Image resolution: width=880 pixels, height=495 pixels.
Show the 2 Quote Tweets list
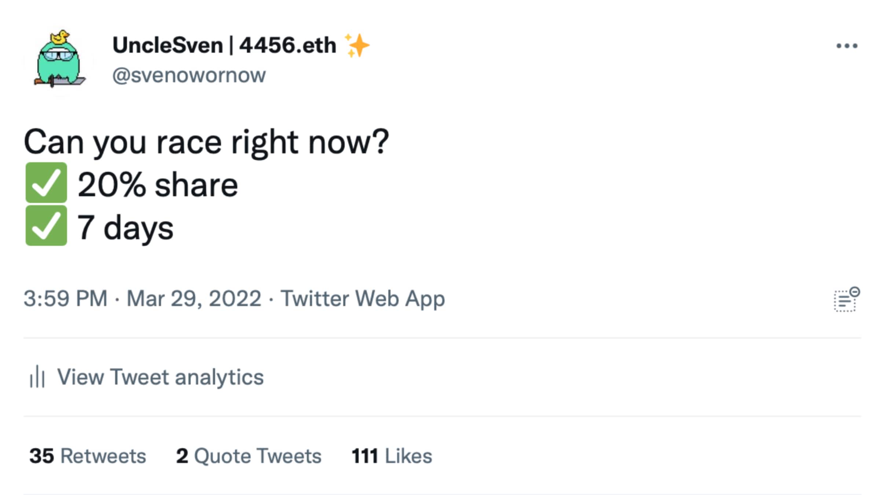point(249,456)
